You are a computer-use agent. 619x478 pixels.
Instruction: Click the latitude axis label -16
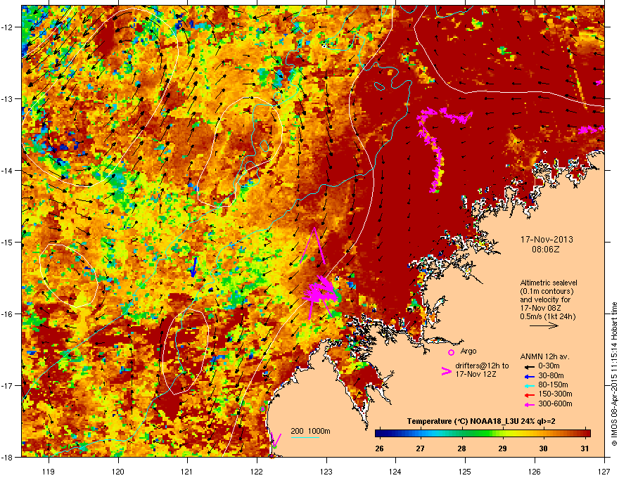[8, 314]
